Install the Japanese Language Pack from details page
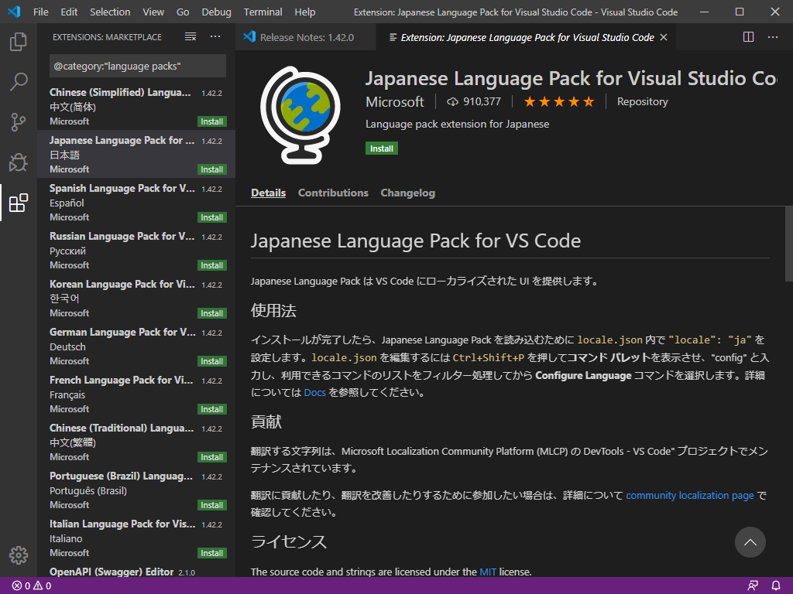Screen dimensions: 793x594 (x=382, y=148)
